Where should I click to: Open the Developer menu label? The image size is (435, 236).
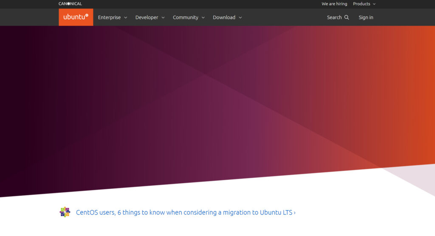coord(147,17)
